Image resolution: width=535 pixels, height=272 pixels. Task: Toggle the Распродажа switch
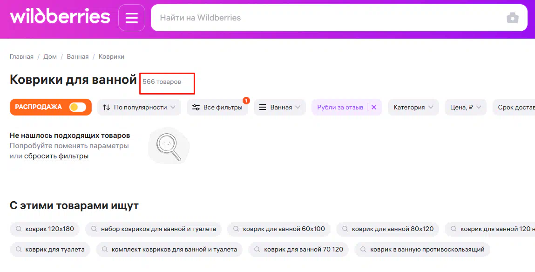click(x=78, y=107)
